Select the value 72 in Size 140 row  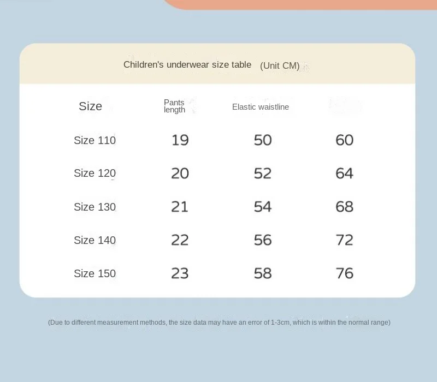[345, 240]
